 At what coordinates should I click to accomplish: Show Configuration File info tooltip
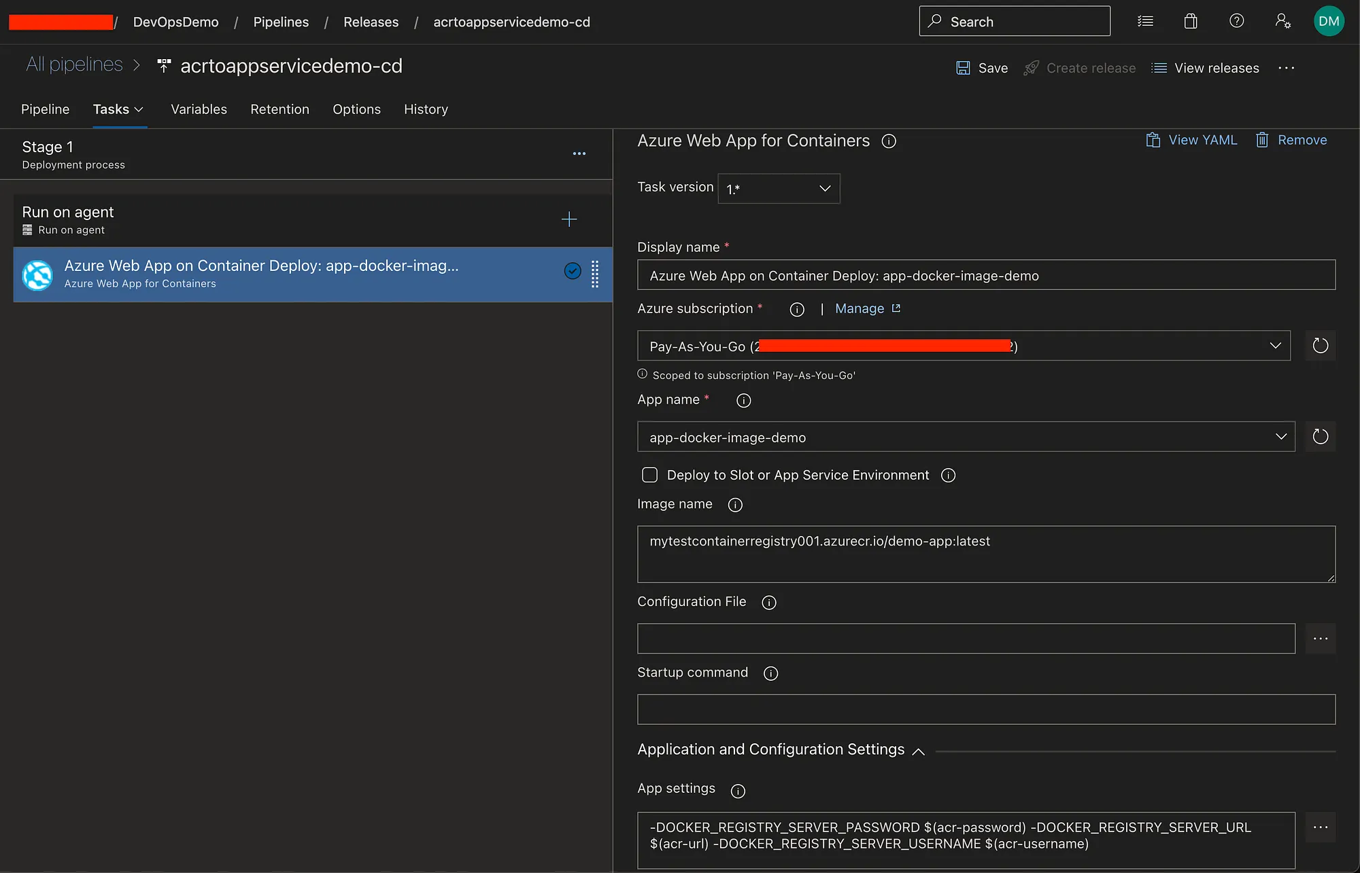click(769, 603)
